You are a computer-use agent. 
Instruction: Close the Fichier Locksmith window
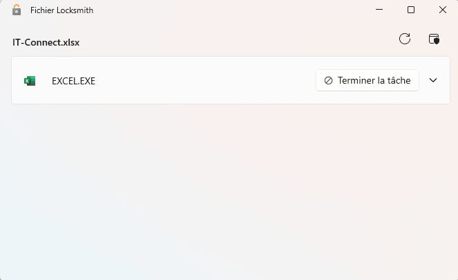click(443, 10)
